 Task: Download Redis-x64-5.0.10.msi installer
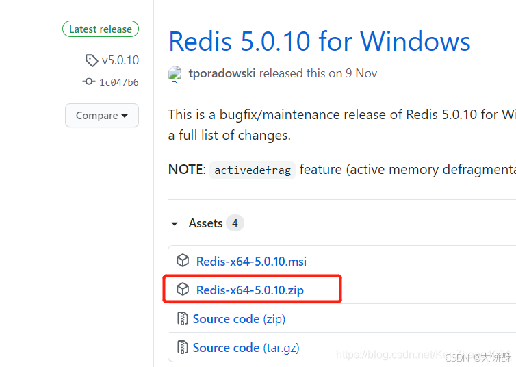tap(251, 262)
